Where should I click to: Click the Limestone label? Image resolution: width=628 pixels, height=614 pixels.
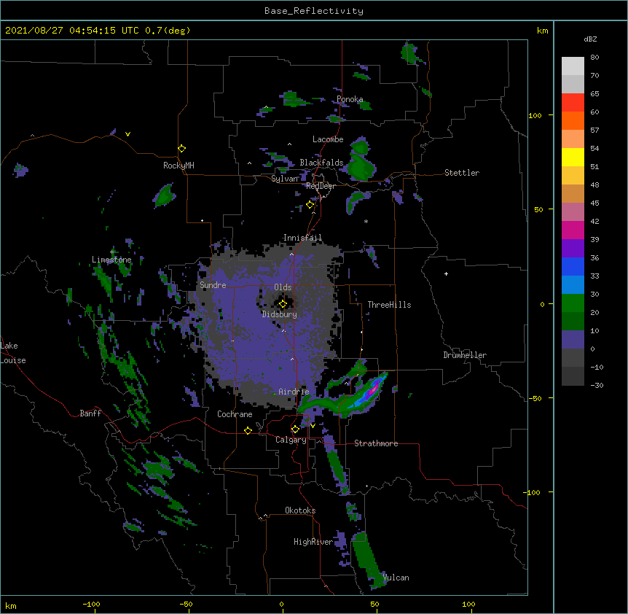(x=111, y=260)
